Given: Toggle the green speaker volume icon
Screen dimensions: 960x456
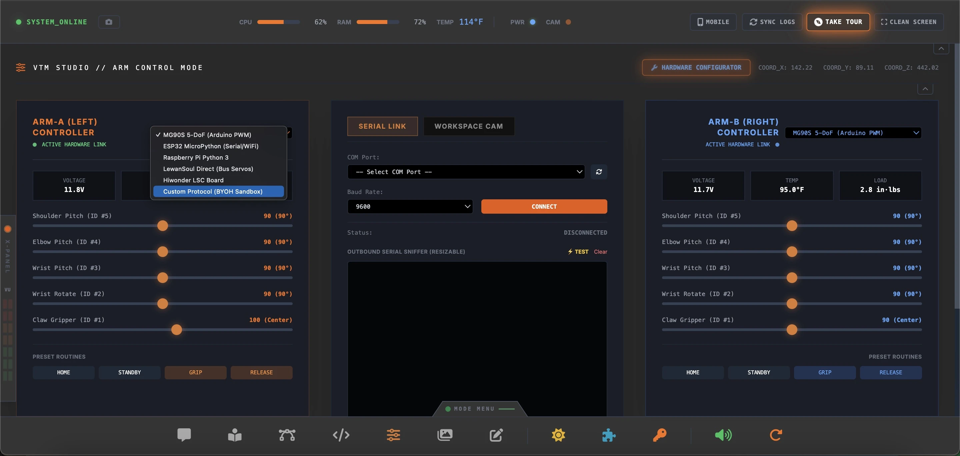Looking at the screenshot, I should coord(723,435).
